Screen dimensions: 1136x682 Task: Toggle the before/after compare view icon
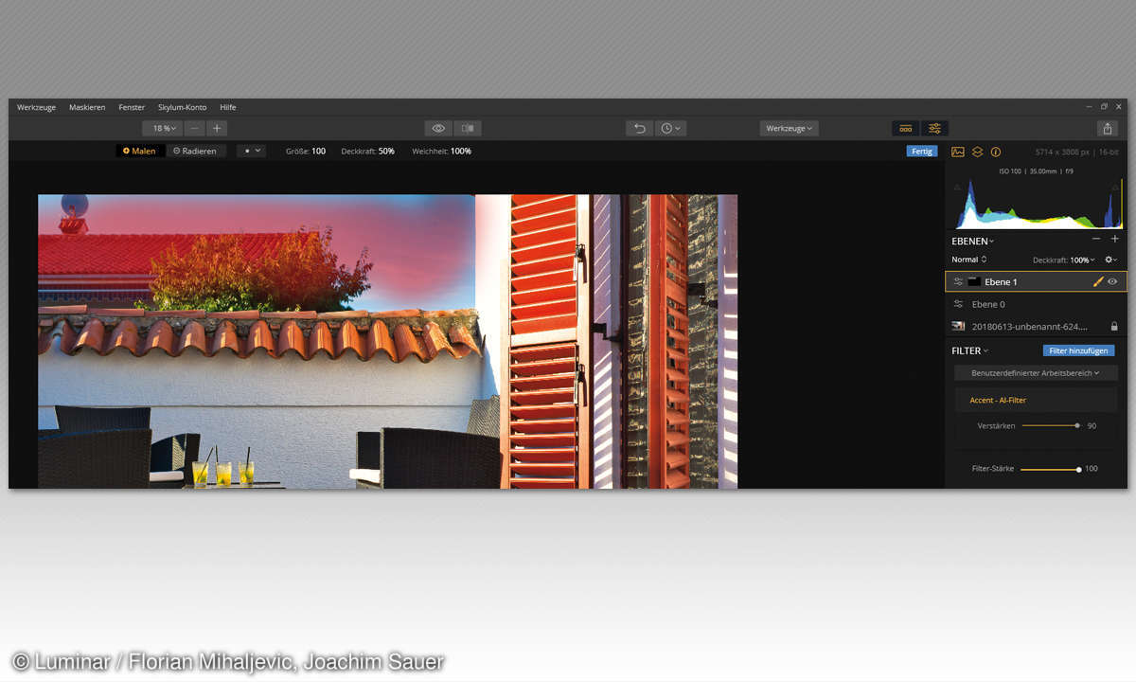(468, 128)
